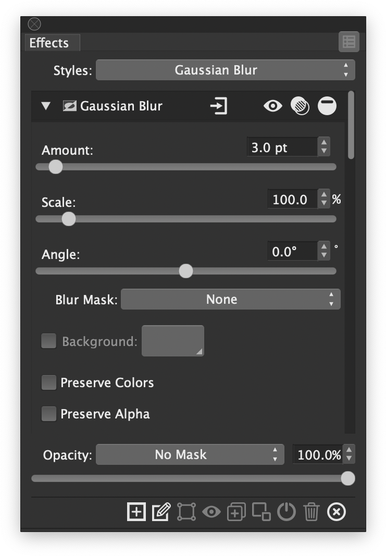Screen dimensions: 386x556
Task: Click the circled X icon in bottom toolbar
Action: [337, 512]
